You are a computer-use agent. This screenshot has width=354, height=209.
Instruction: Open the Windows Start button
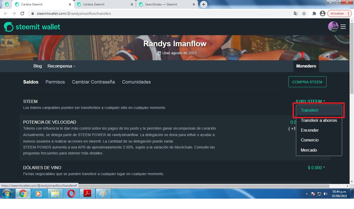(7, 194)
